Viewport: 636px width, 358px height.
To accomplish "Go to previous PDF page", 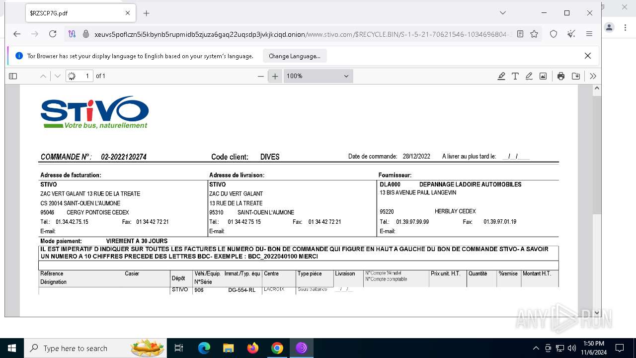I will click(x=43, y=76).
